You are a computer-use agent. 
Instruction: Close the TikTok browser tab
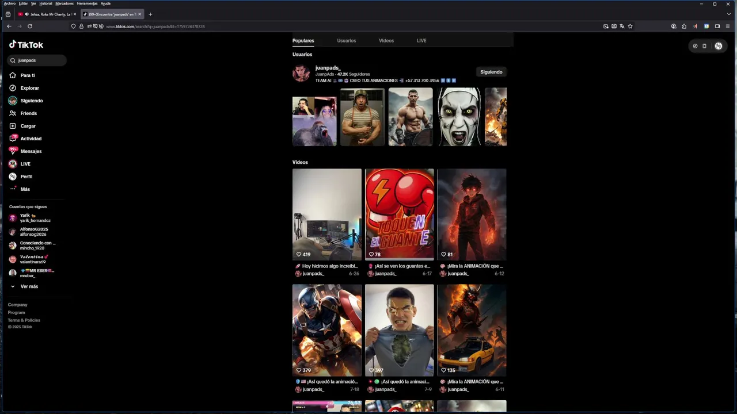(139, 14)
